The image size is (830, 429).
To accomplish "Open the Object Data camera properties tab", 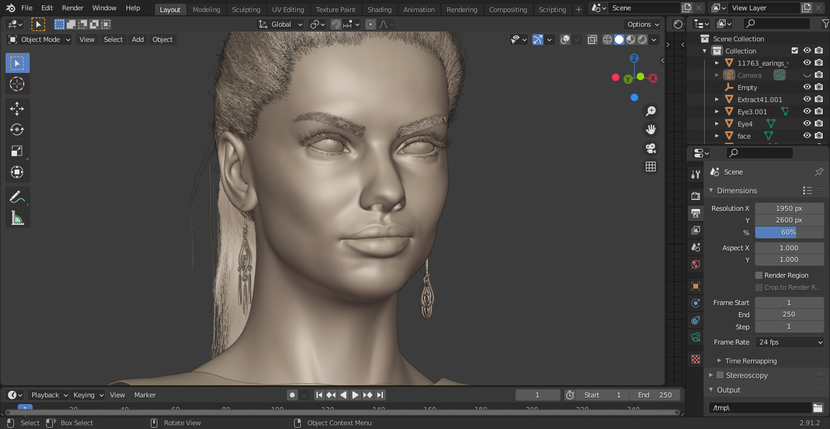I will [696, 337].
